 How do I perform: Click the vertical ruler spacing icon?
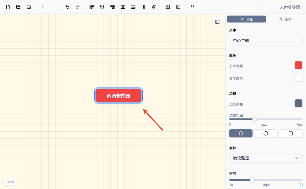[x=144, y=7]
